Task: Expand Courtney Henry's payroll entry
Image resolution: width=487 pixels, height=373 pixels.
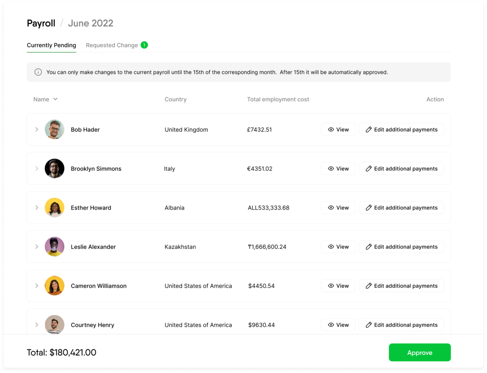Action: pyautogui.click(x=37, y=325)
